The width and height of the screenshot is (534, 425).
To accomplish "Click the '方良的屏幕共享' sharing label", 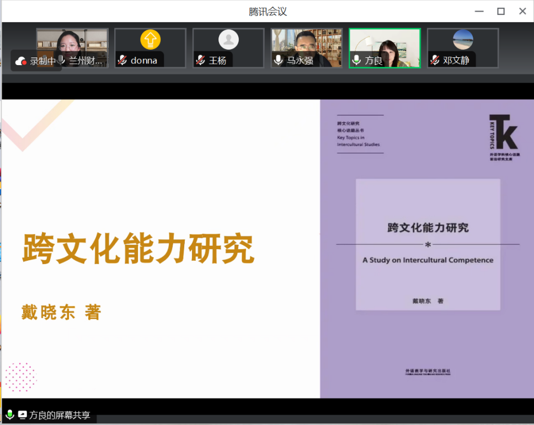I will [x=60, y=415].
